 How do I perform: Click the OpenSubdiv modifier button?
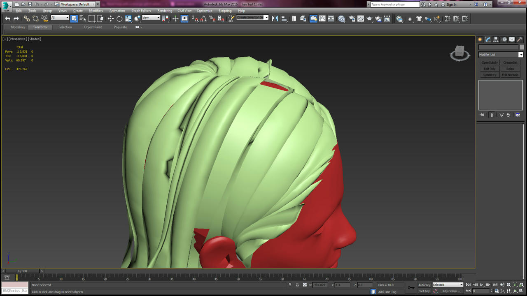(x=490, y=62)
